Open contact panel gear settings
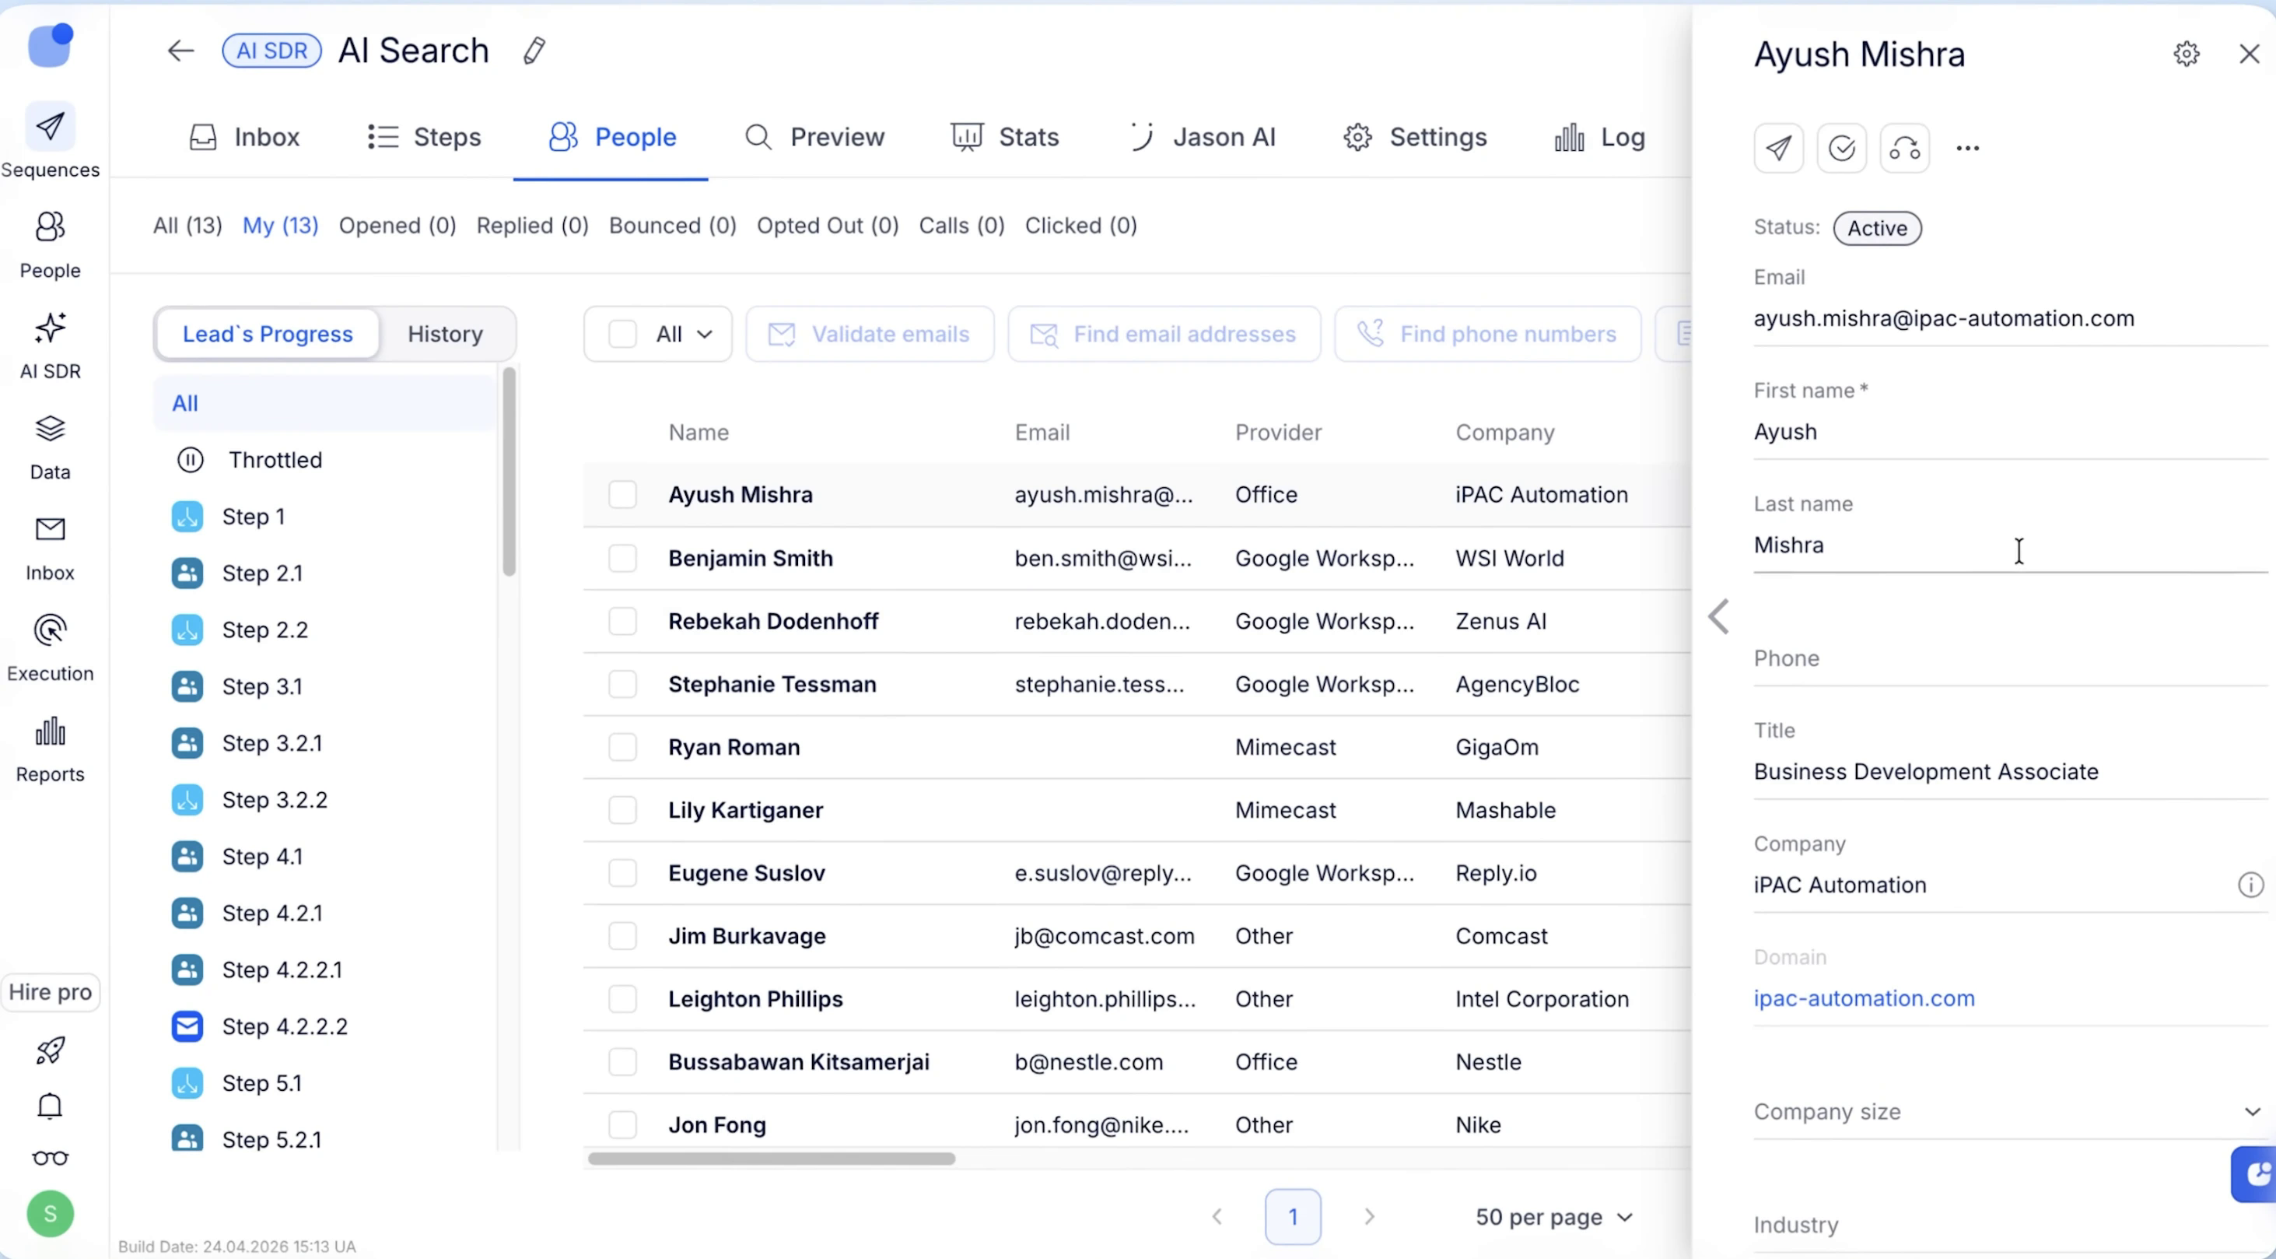2276x1259 pixels. (2186, 54)
